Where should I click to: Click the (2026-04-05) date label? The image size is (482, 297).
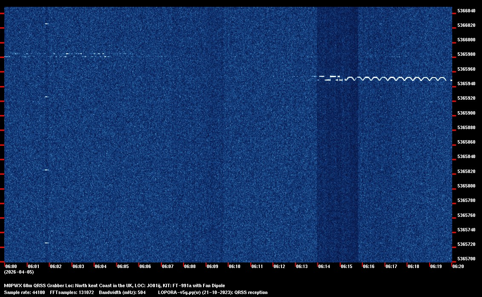tap(19, 272)
